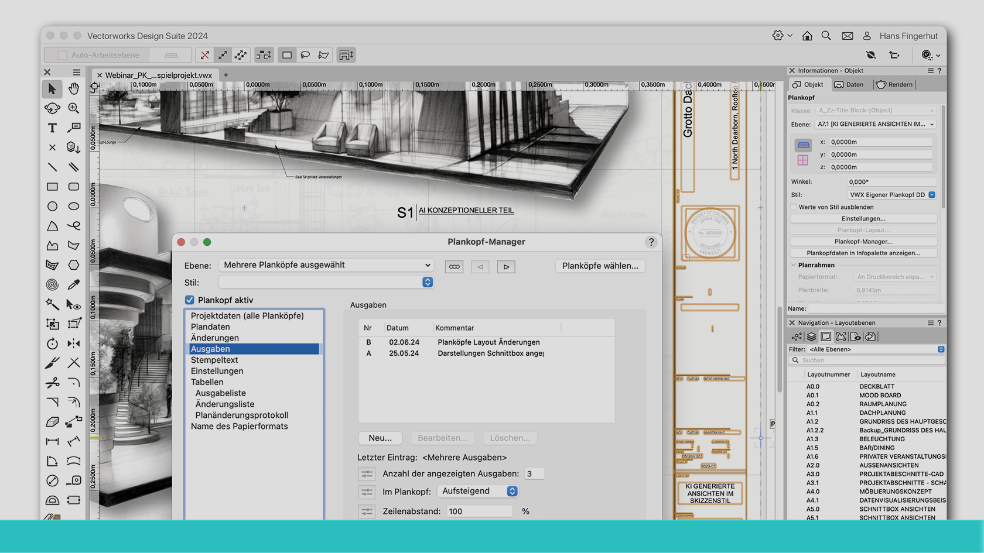The width and height of the screenshot is (984, 553).
Task: Uncheck the Plankopf aktiv checkbox
Action: click(190, 300)
